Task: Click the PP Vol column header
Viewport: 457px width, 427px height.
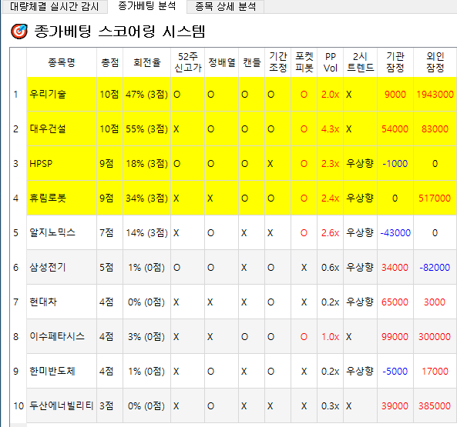Action: click(x=330, y=62)
